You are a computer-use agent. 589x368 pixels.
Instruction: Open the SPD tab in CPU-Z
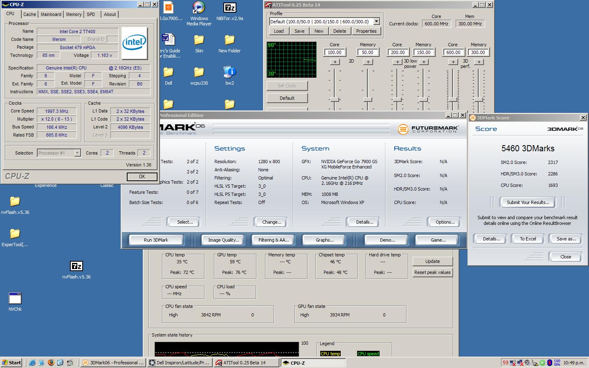pos(91,14)
